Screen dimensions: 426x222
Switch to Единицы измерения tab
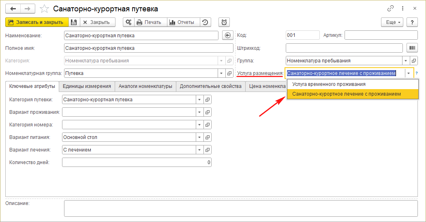87,86
